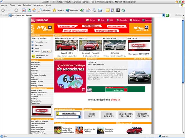Open dropdown arrow next to the edit icon
This screenshot has width=185, height=138.
(104, 10)
